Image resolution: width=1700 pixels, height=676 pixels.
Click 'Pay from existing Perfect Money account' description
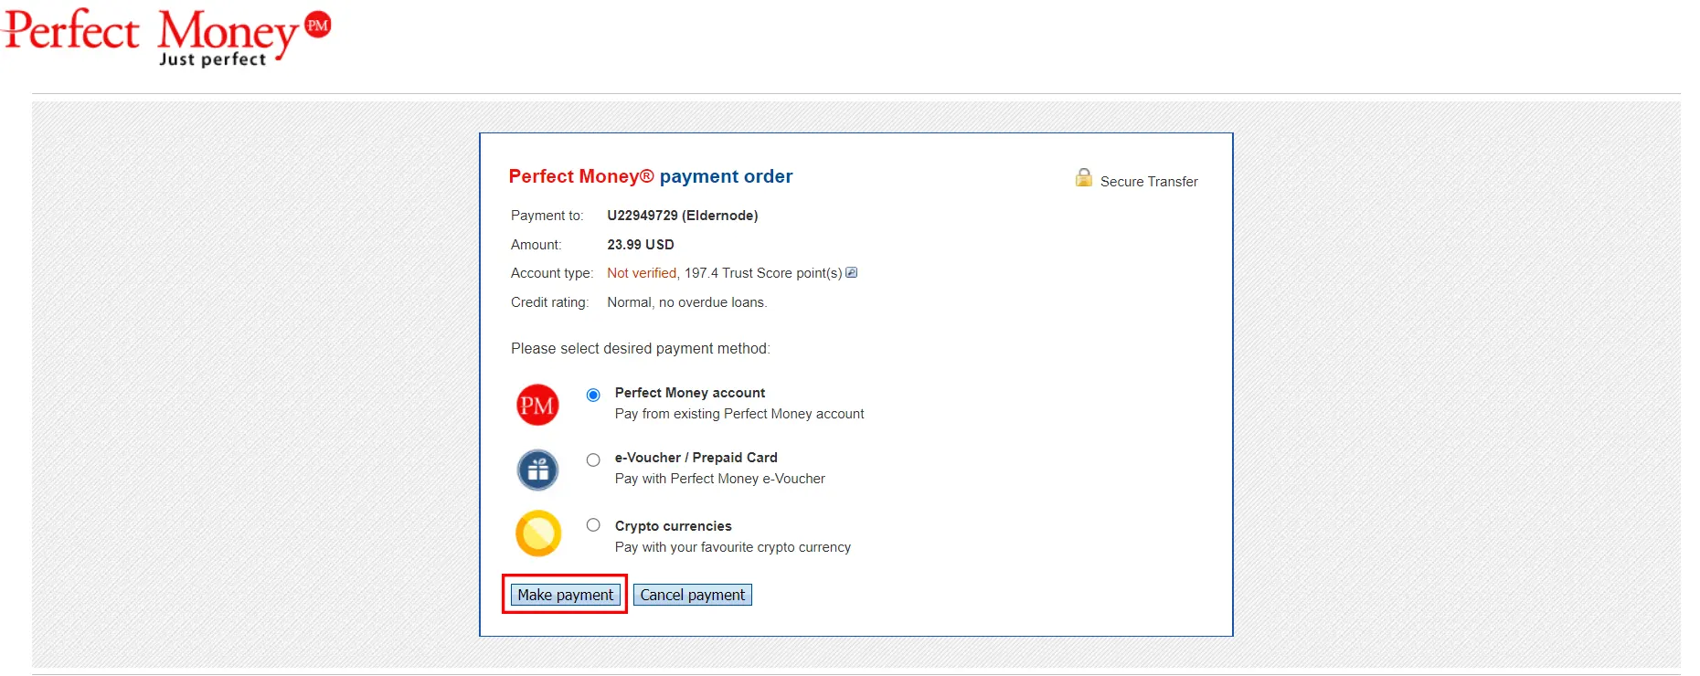pos(739,414)
